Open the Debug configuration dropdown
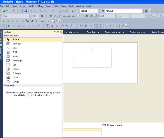The width and height of the screenshot is (164, 138). point(97,11)
